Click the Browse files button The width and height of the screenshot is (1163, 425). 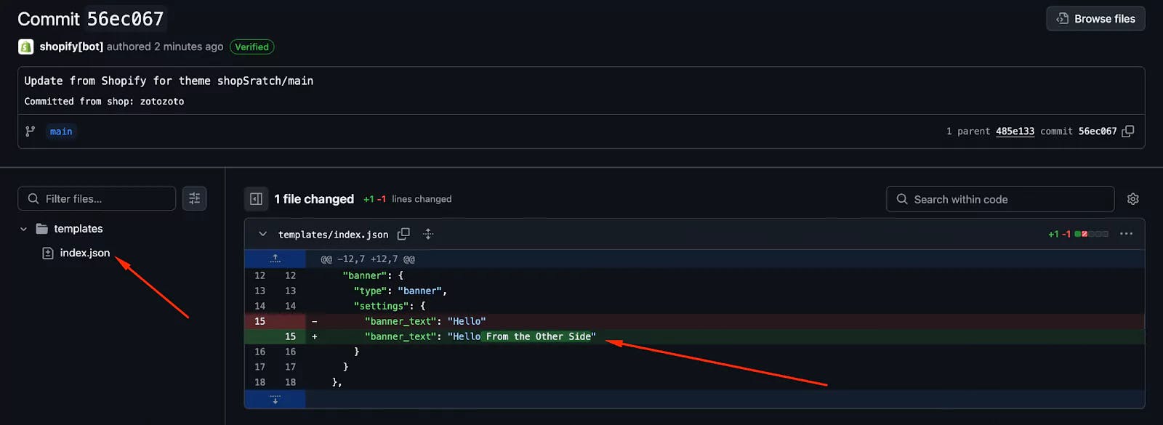click(x=1095, y=19)
